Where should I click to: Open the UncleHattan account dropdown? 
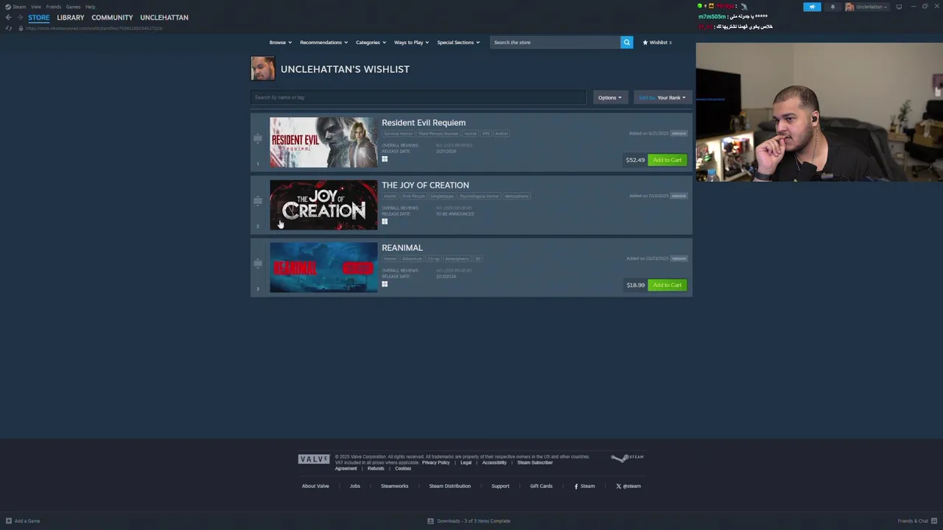[866, 7]
